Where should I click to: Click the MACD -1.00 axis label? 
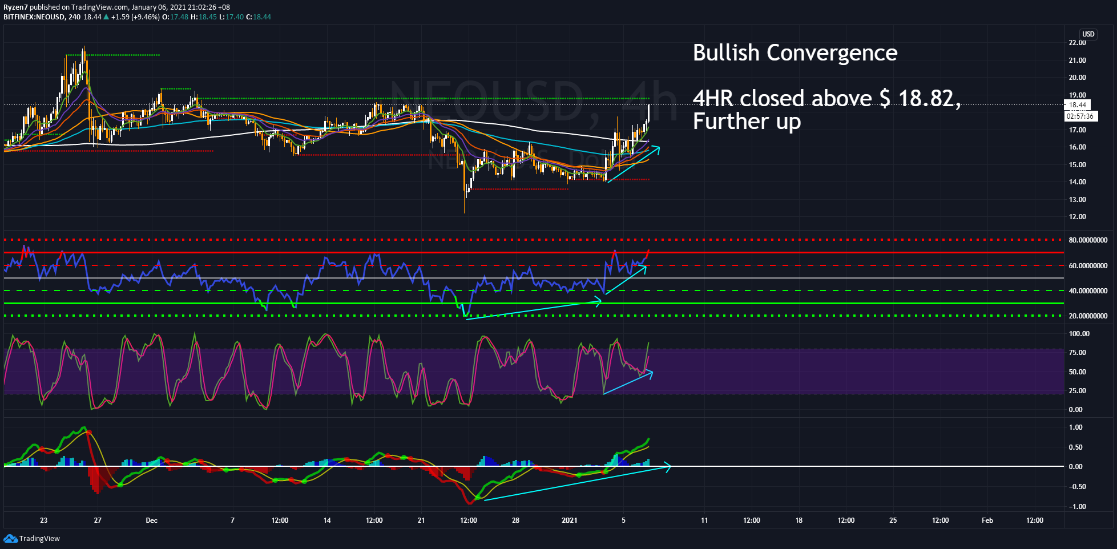click(x=1078, y=507)
